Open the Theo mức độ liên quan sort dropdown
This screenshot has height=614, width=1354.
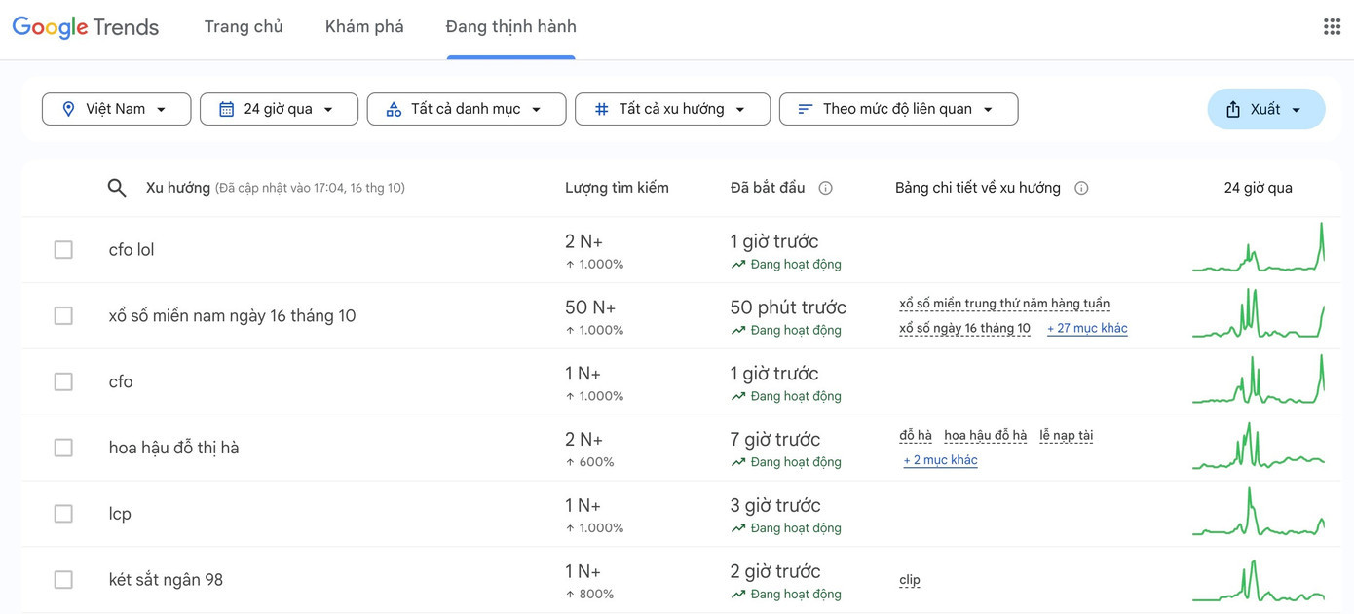(898, 109)
